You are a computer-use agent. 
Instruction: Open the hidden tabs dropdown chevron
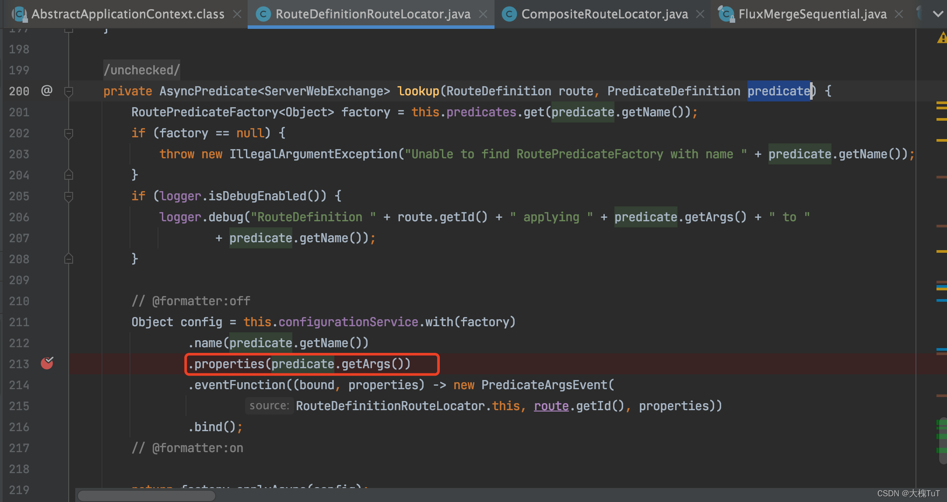(938, 14)
